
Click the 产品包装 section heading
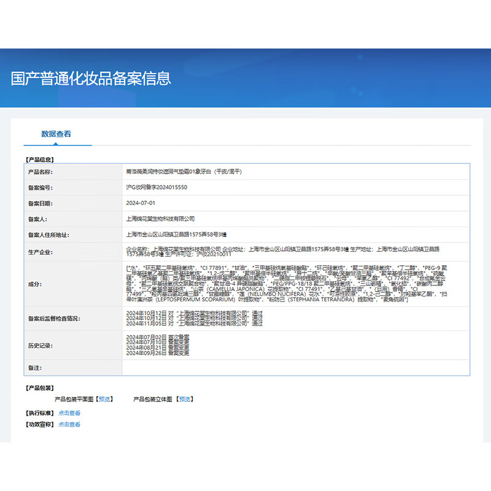click(39, 388)
